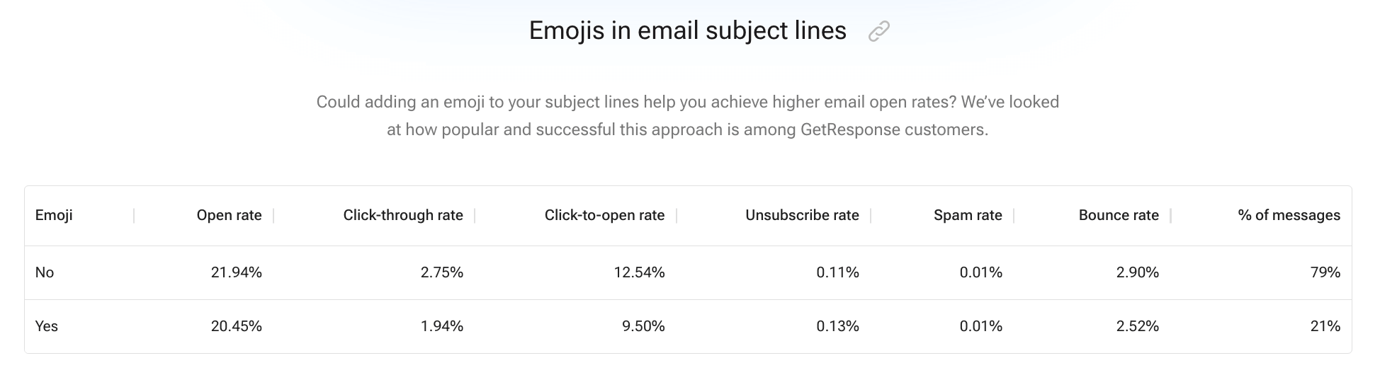Click the 1.94% click-through rate cell
This screenshot has width=1380, height=375.
click(441, 326)
